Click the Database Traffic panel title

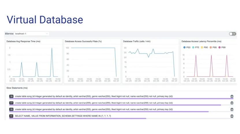137,42
